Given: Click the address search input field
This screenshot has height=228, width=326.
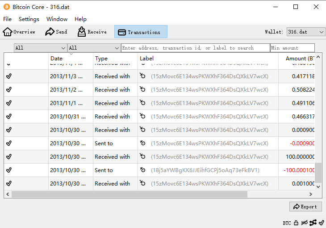Looking at the screenshot, I should [195, 48].
